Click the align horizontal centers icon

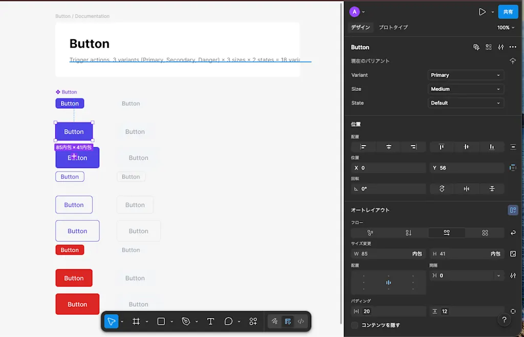coord(389,147)
